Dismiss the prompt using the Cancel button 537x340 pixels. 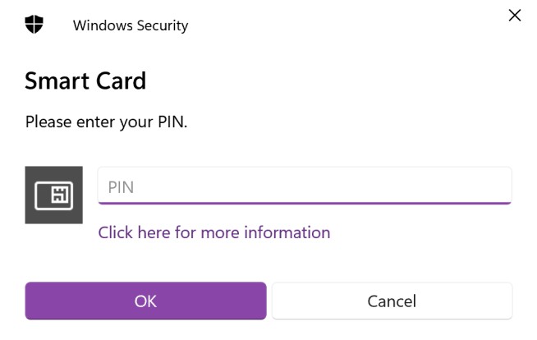pyautogui.click(x=392, y=301)
